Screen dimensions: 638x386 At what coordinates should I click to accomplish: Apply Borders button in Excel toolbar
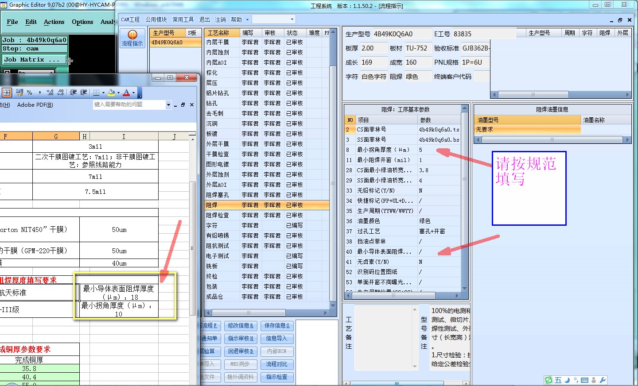pyautogui.click(x=96, y=93)
